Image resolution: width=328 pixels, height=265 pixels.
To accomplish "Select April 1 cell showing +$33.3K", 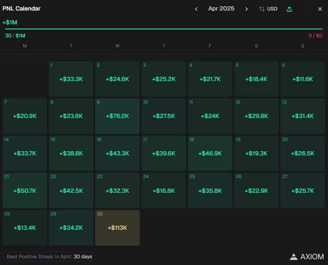I will pyautogui.click(x=71, y=79).
